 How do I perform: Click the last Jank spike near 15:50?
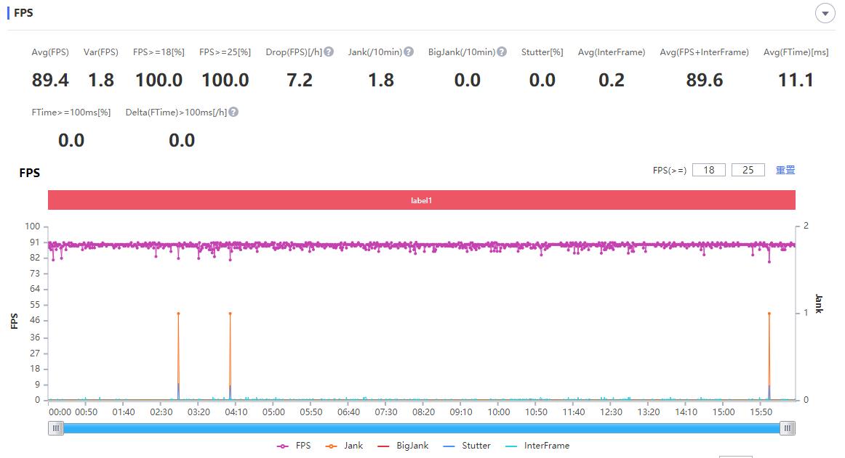[x=769, y=314]
